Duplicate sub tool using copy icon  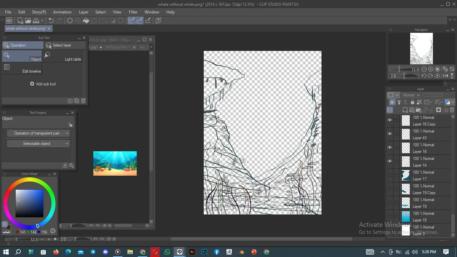pyautogui.click(x=77, y=101)
